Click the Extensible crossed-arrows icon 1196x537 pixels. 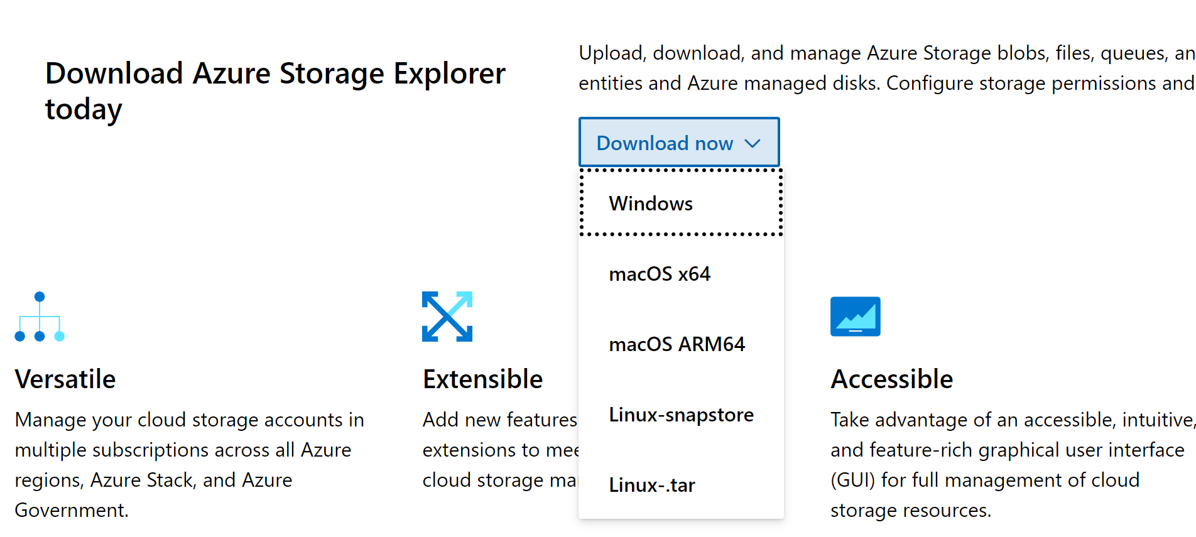(447, 317)
